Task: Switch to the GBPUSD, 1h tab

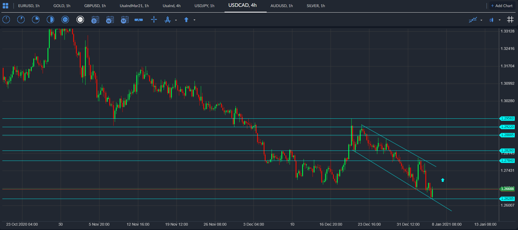Action: tap(95, 6)
